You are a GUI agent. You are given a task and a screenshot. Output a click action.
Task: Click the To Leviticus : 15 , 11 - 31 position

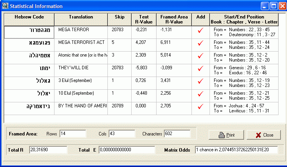(241, 111)
